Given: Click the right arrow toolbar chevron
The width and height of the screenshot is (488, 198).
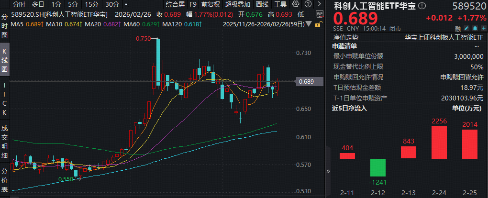Looking at the screenshot, I should coord(320,4).
